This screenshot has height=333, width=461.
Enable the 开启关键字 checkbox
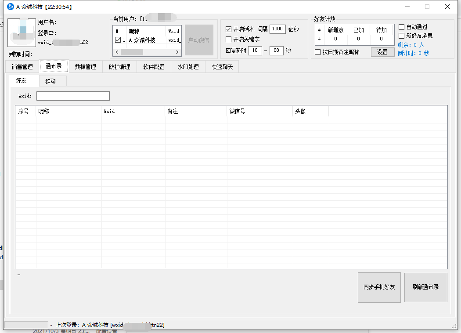[228, 40]
